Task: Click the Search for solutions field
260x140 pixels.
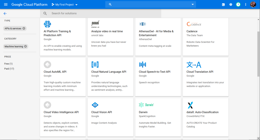Action: (103, 13)
